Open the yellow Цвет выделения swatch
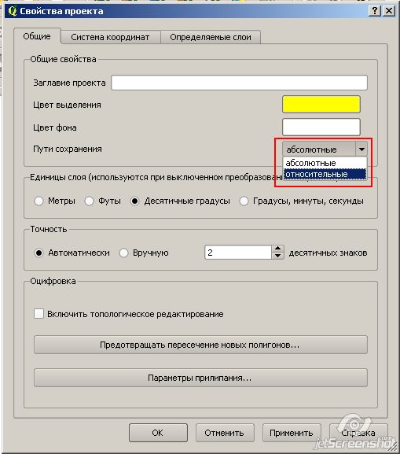The height and width of the screenshot is (454, 400). tap(321, 104)
